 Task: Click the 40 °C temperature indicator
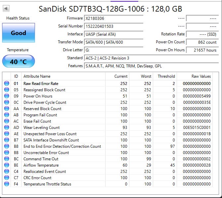click(x=19, y=61)
